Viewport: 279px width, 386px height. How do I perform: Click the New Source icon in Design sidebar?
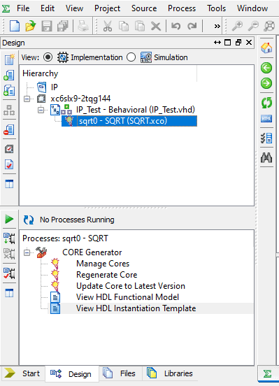(9, 59)
